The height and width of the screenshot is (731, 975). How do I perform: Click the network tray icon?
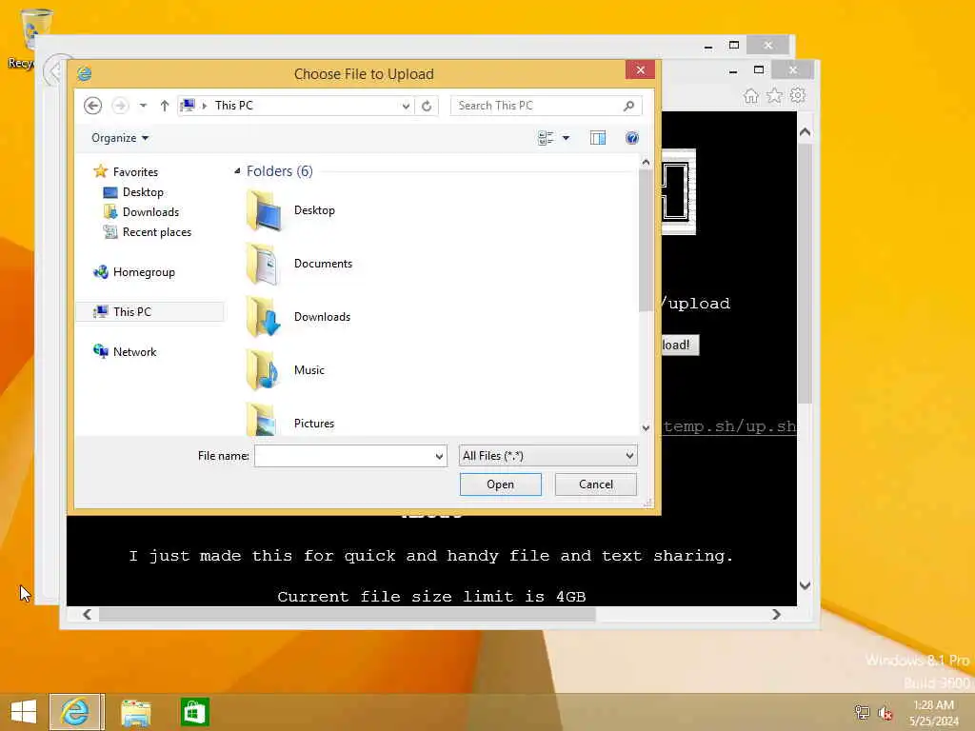tap(862, 712)
